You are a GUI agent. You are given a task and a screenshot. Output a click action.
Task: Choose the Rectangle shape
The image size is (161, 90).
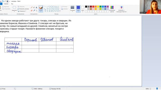coord(52,7)
